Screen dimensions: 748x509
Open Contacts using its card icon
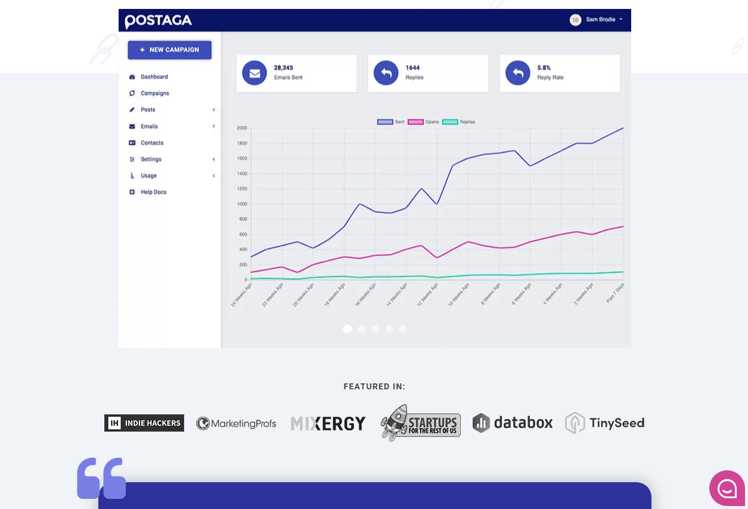(132, 143)
